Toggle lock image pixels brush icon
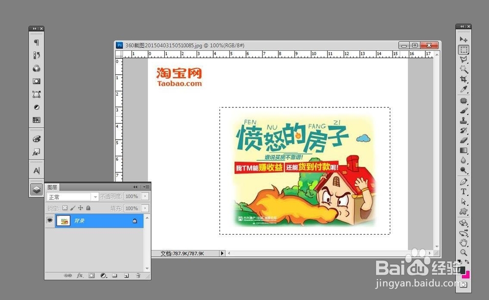The image size is (489, 300). (72, 208)
